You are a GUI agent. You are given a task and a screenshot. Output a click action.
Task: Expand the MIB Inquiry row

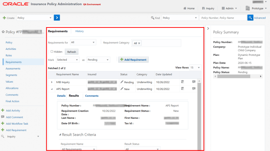(52, 82)
